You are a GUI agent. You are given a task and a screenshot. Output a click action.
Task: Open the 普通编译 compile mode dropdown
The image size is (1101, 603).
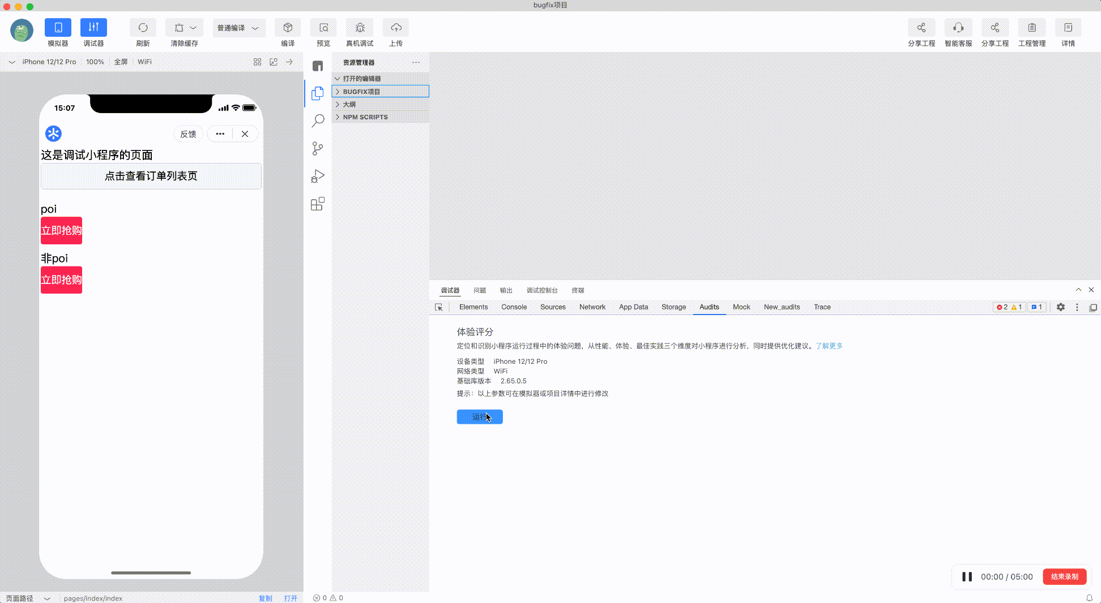[x=238, y=28]
